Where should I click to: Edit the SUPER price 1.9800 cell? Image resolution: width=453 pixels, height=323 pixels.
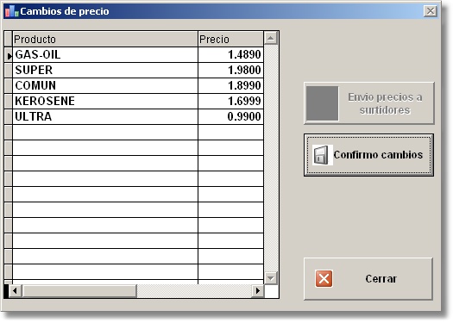tap(231, 70)
